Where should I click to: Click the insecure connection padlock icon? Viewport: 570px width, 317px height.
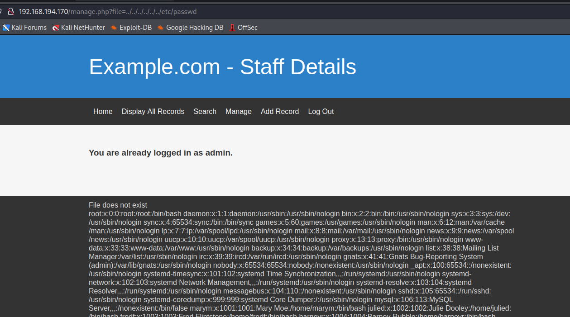(x=11, y=11)
